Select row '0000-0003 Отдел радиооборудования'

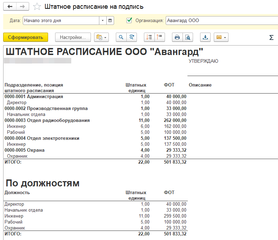47,121
